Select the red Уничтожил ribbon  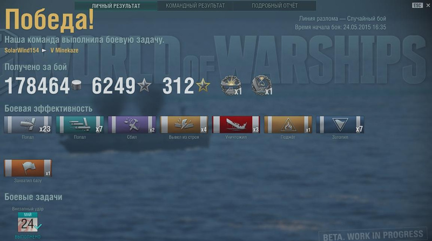pos(236,125)
